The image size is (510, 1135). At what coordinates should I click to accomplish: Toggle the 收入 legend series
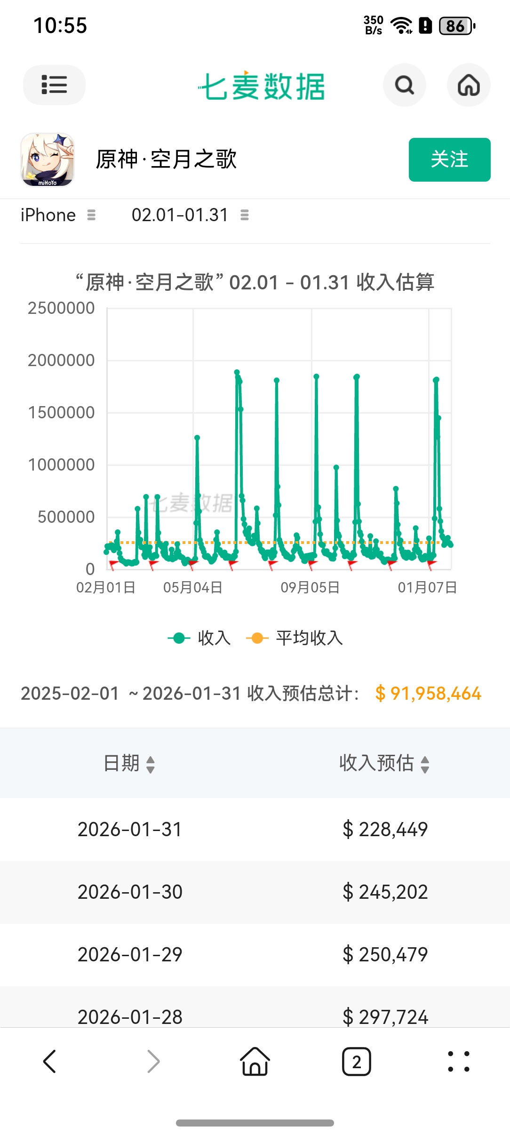pos(199,638)
